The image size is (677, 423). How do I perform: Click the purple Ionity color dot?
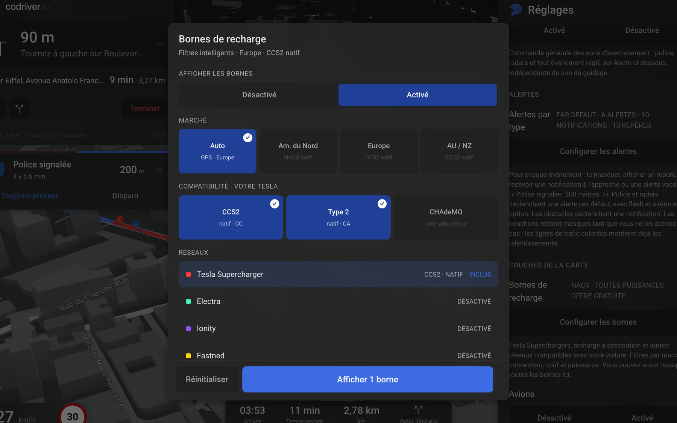(x=188, y=329)
